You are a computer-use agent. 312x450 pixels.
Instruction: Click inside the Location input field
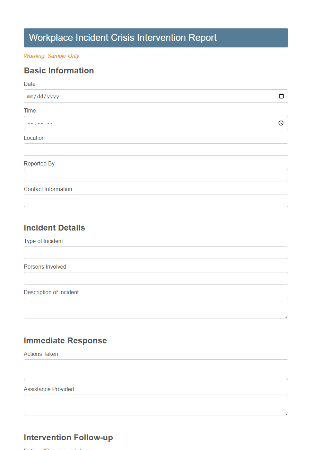[x=156, y=150]
